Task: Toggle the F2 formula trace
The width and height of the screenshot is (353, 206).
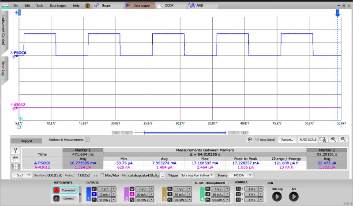Action: click(x=238, y=194)
